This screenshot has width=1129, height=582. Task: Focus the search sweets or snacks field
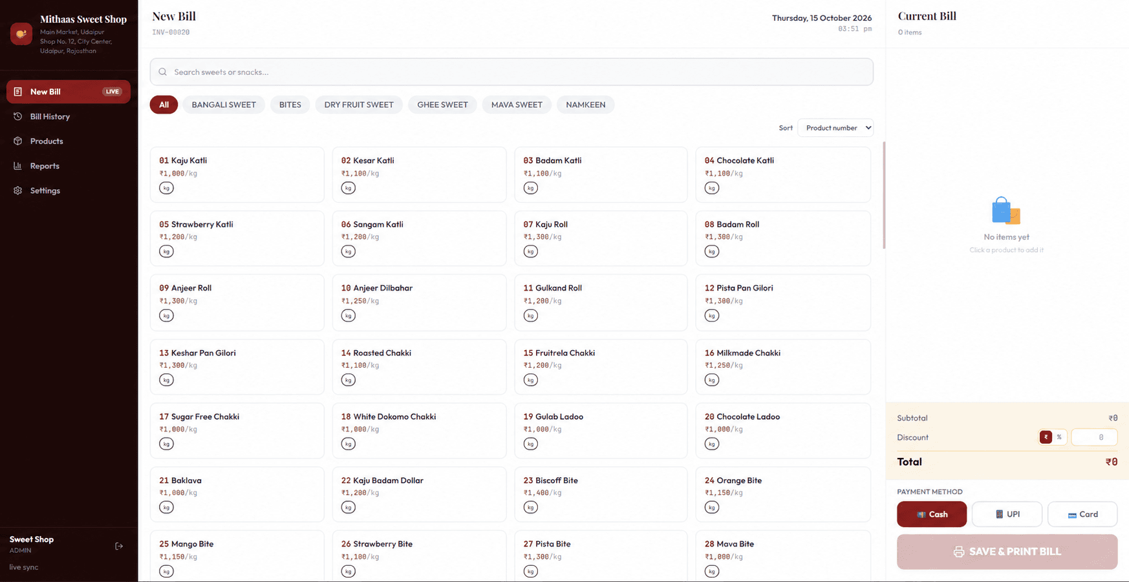point(511,72)
